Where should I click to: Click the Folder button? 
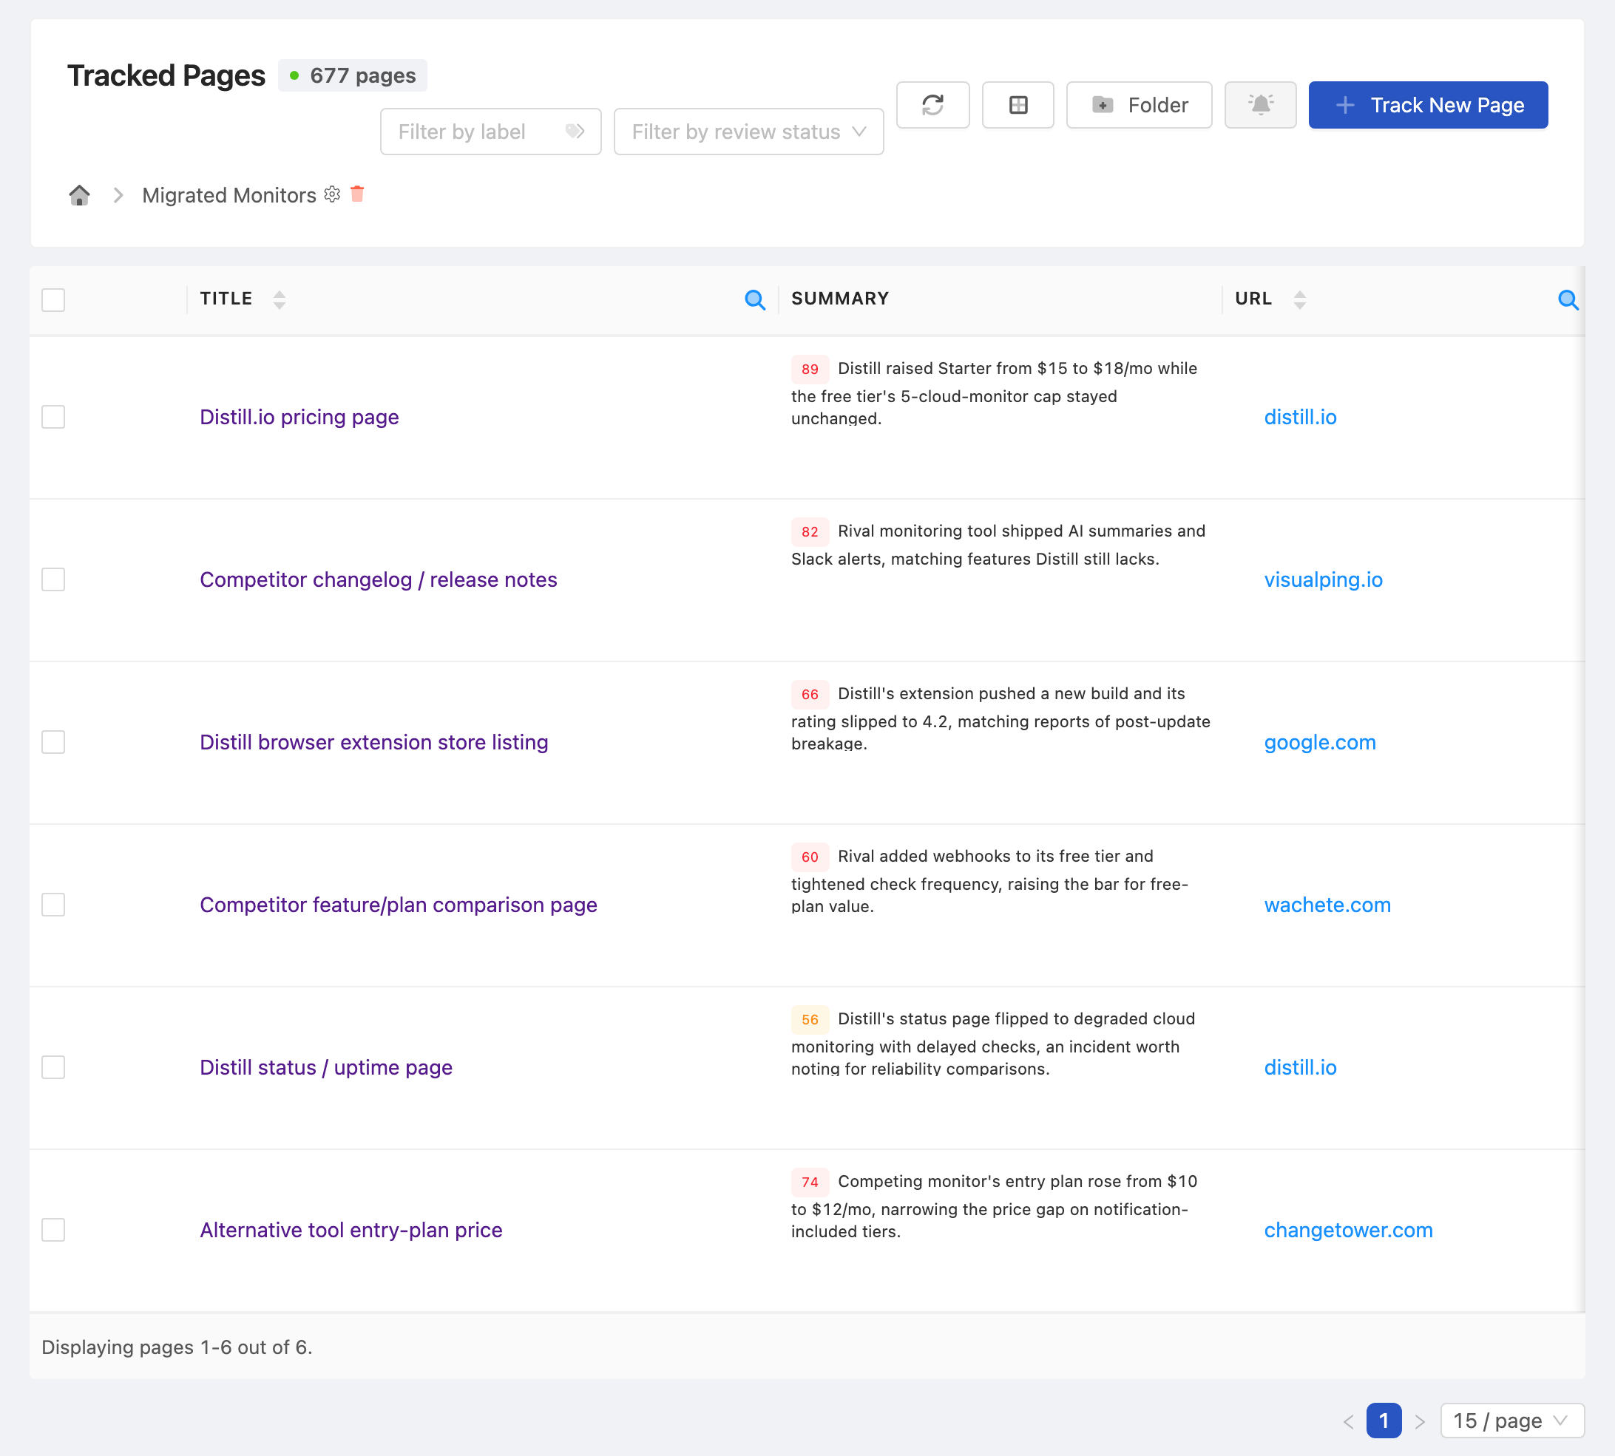(1139, 105)
